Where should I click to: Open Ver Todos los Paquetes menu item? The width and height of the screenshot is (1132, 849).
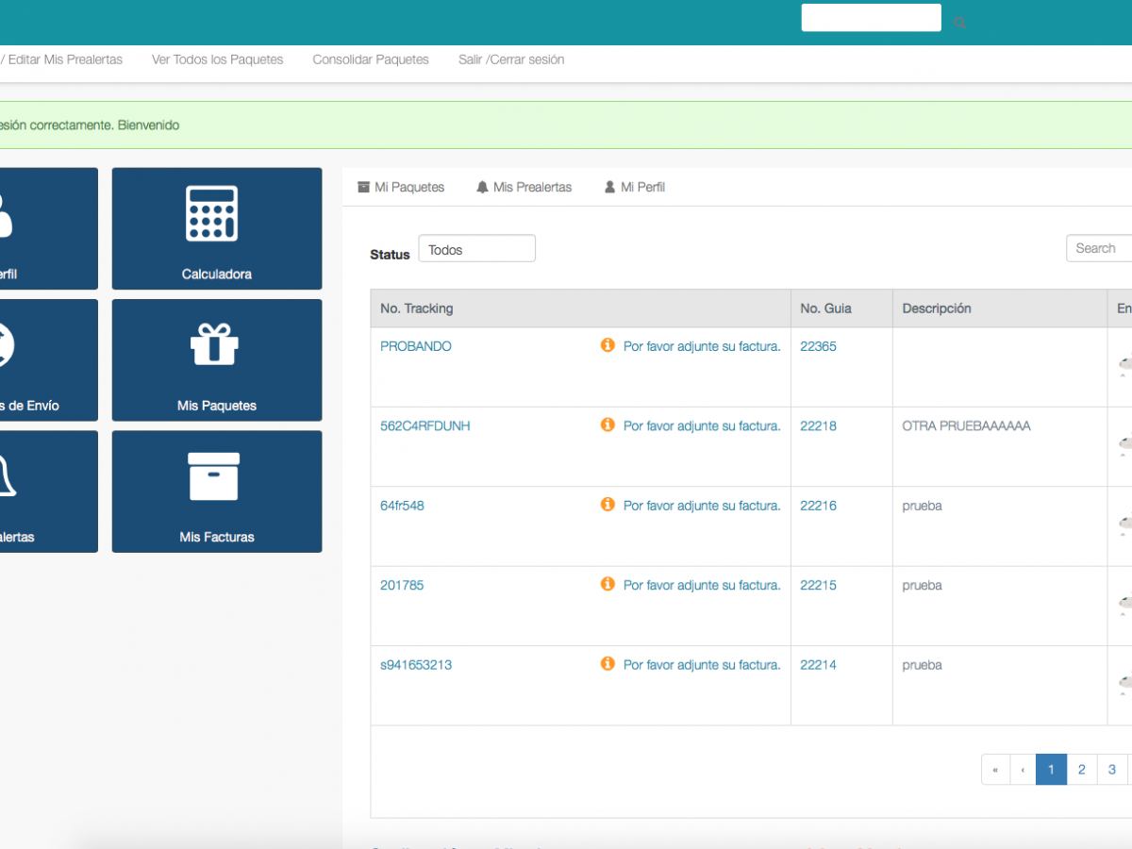click(x=217, y=59)
